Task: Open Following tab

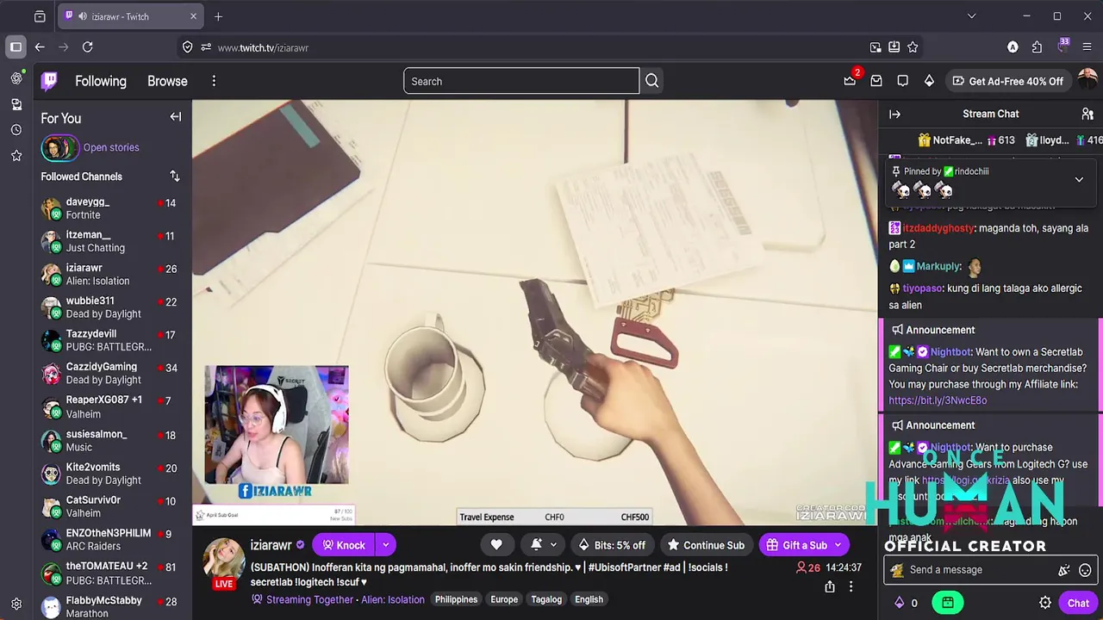Action: point(101,81)
